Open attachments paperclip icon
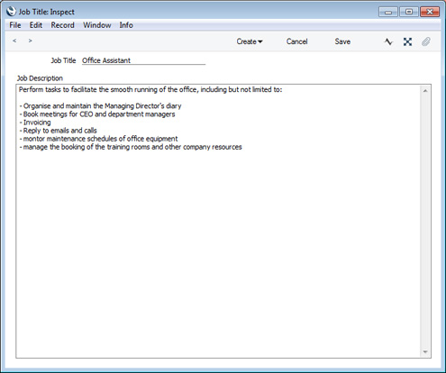The image size is (446, 373). click(x=426, y=41)
